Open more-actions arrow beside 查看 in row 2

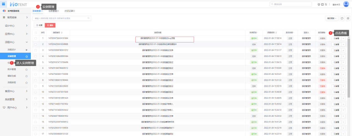[343, 44]
